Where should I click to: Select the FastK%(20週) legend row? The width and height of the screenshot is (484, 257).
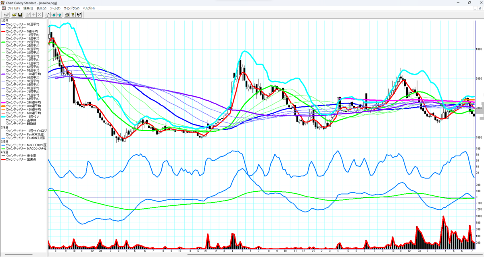point(25,135)
